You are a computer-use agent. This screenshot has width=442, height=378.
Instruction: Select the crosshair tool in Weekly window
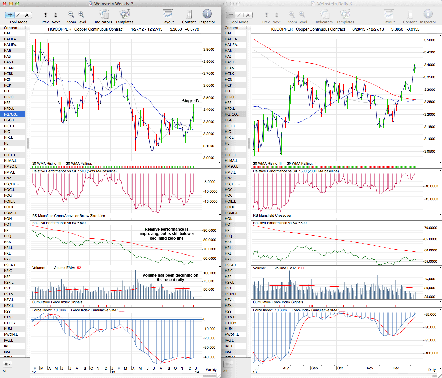pyautogui.click(x=10, y=15)
